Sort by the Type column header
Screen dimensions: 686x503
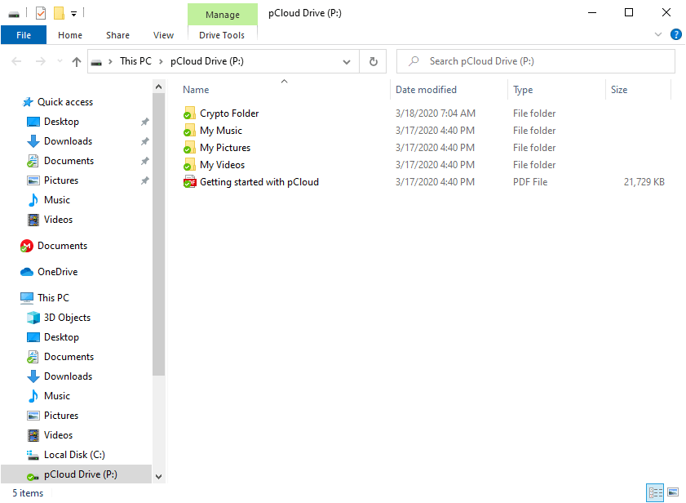[523, 90]
